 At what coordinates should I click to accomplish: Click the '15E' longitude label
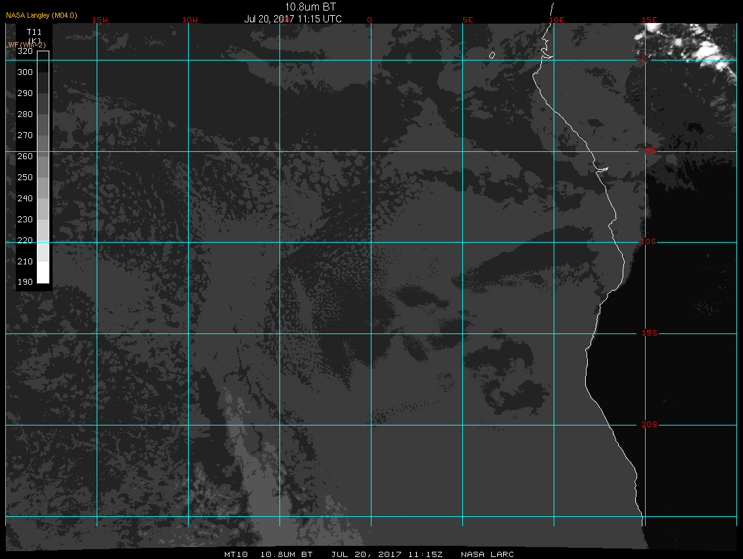click(650, 20)
